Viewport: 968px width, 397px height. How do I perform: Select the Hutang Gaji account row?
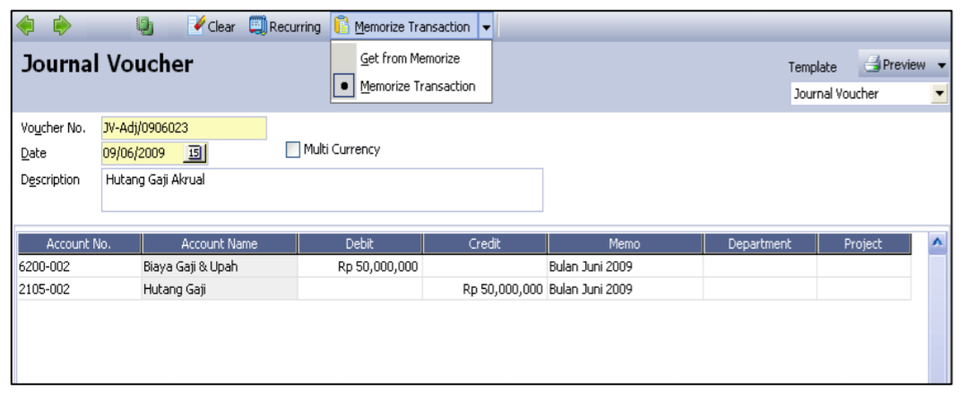click(x=219, y=289)
